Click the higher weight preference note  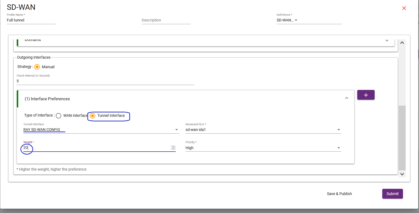51,169
